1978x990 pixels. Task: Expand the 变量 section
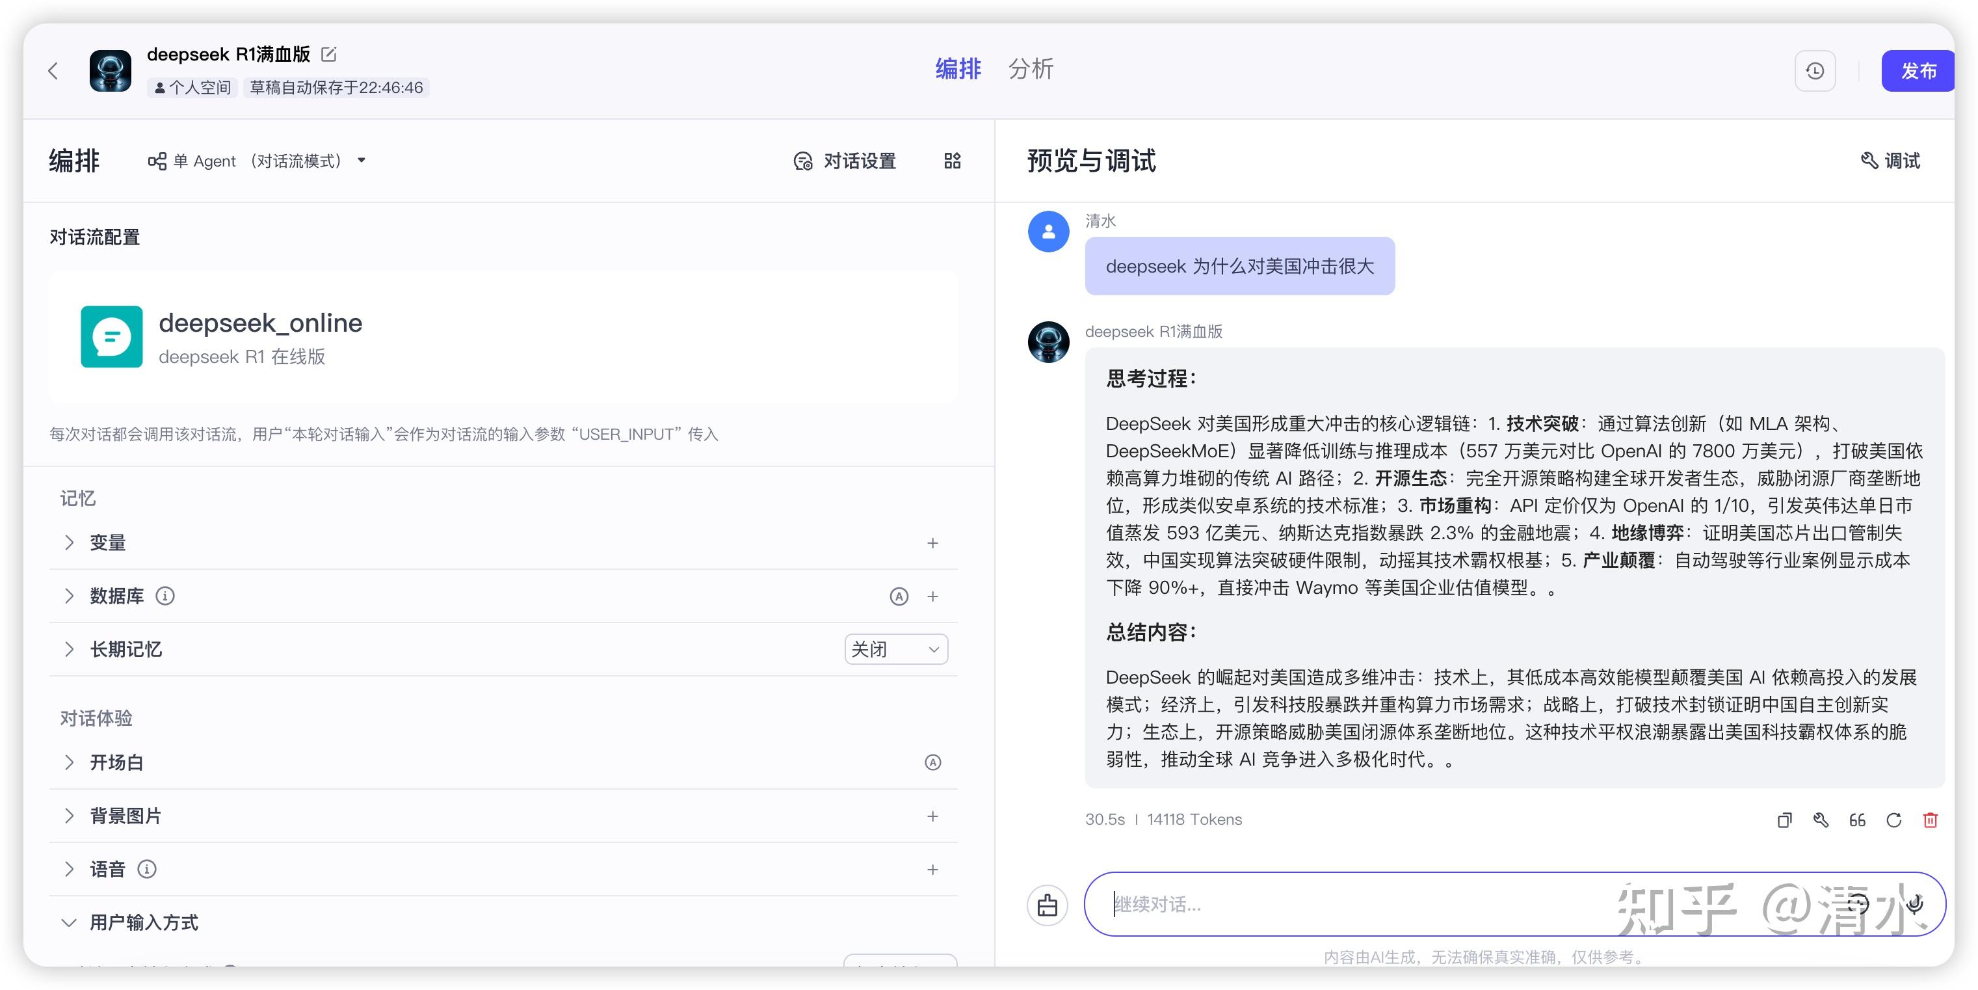[69, 543]
